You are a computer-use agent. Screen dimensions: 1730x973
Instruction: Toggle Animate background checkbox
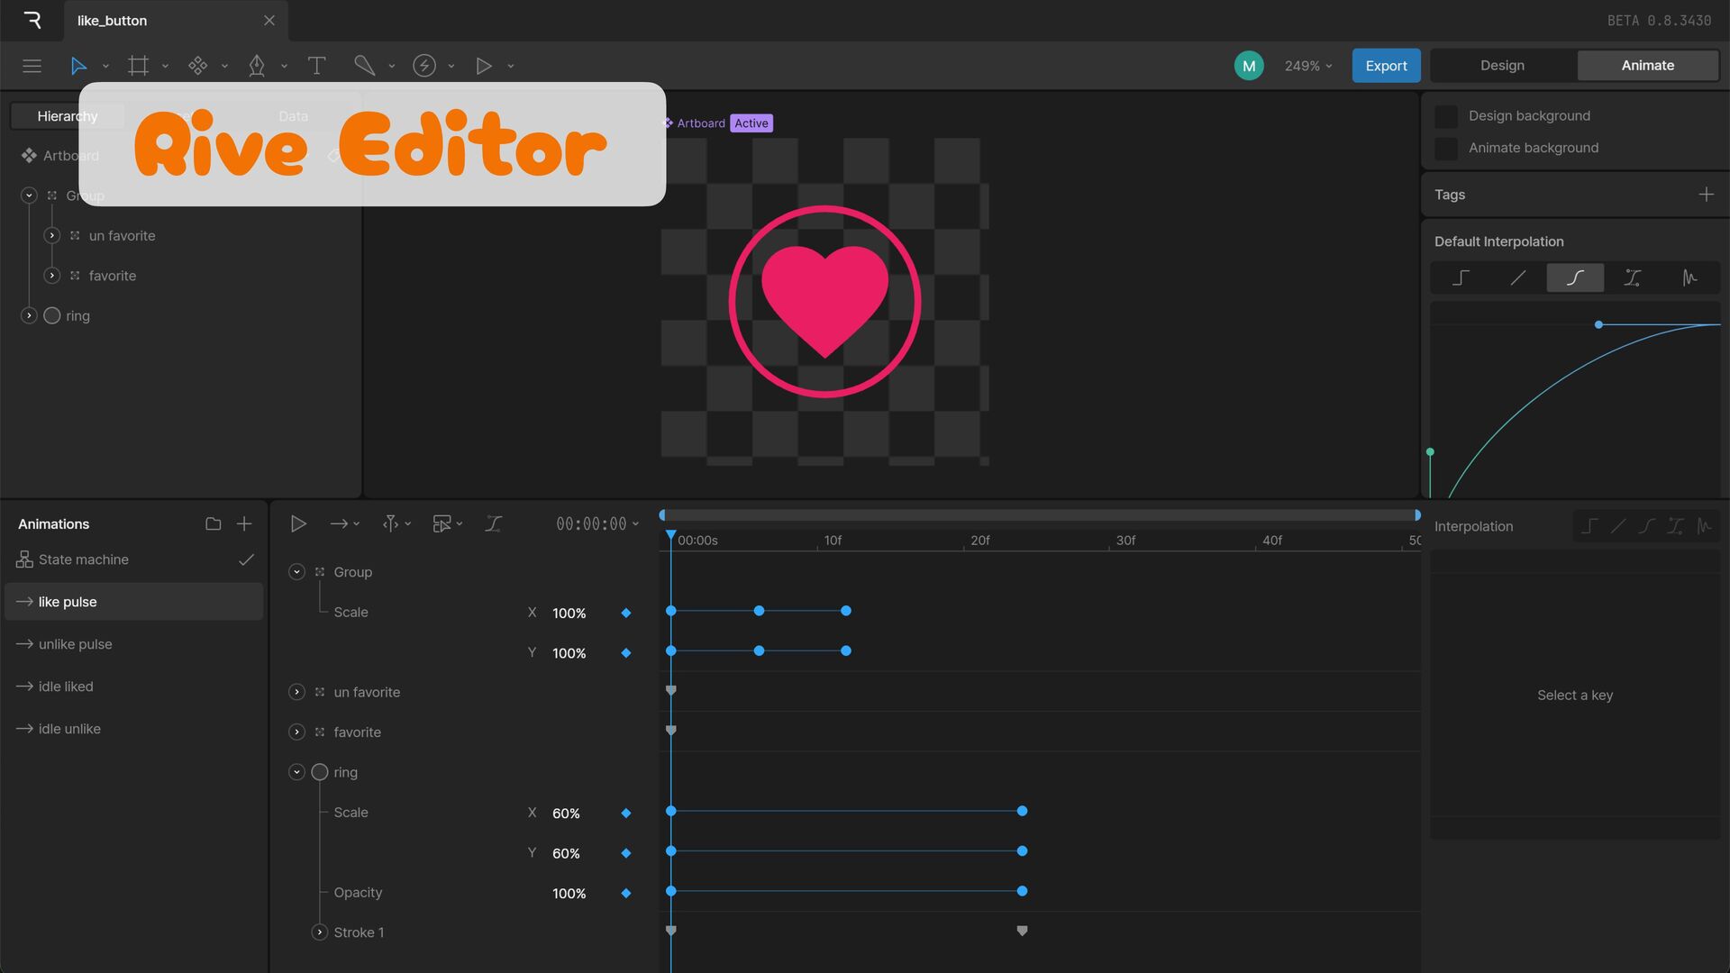[x=1446, y=149]
